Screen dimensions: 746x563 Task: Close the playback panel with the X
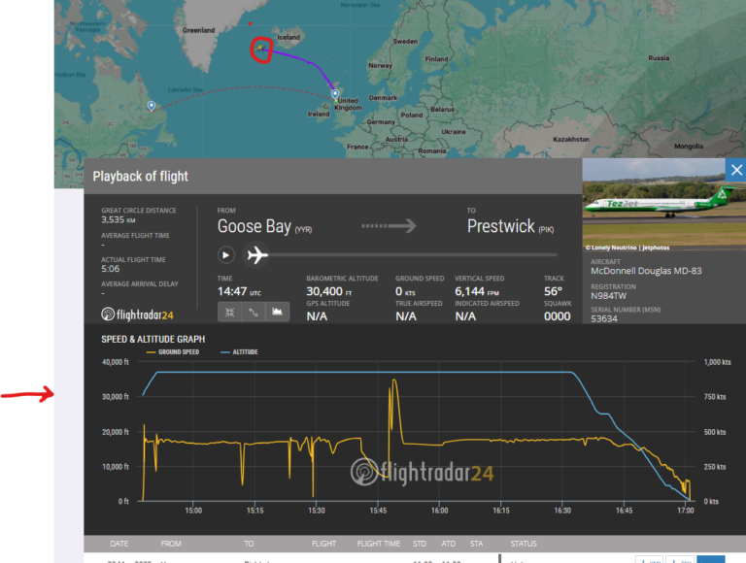click(736, 170)
